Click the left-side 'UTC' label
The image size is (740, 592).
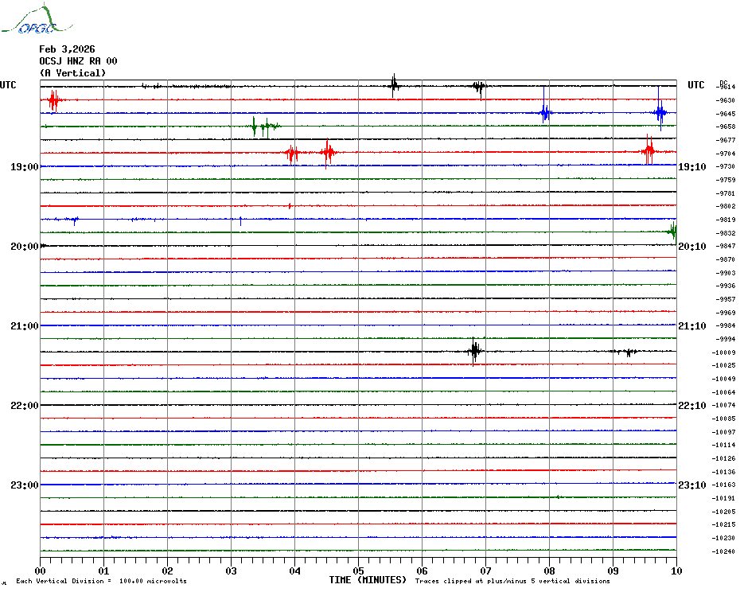[x=8, y=85]
